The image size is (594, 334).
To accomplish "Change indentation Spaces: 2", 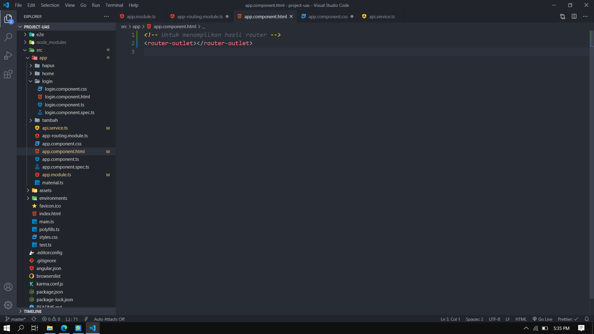I will pyautogui.click(x=474, y=319).
